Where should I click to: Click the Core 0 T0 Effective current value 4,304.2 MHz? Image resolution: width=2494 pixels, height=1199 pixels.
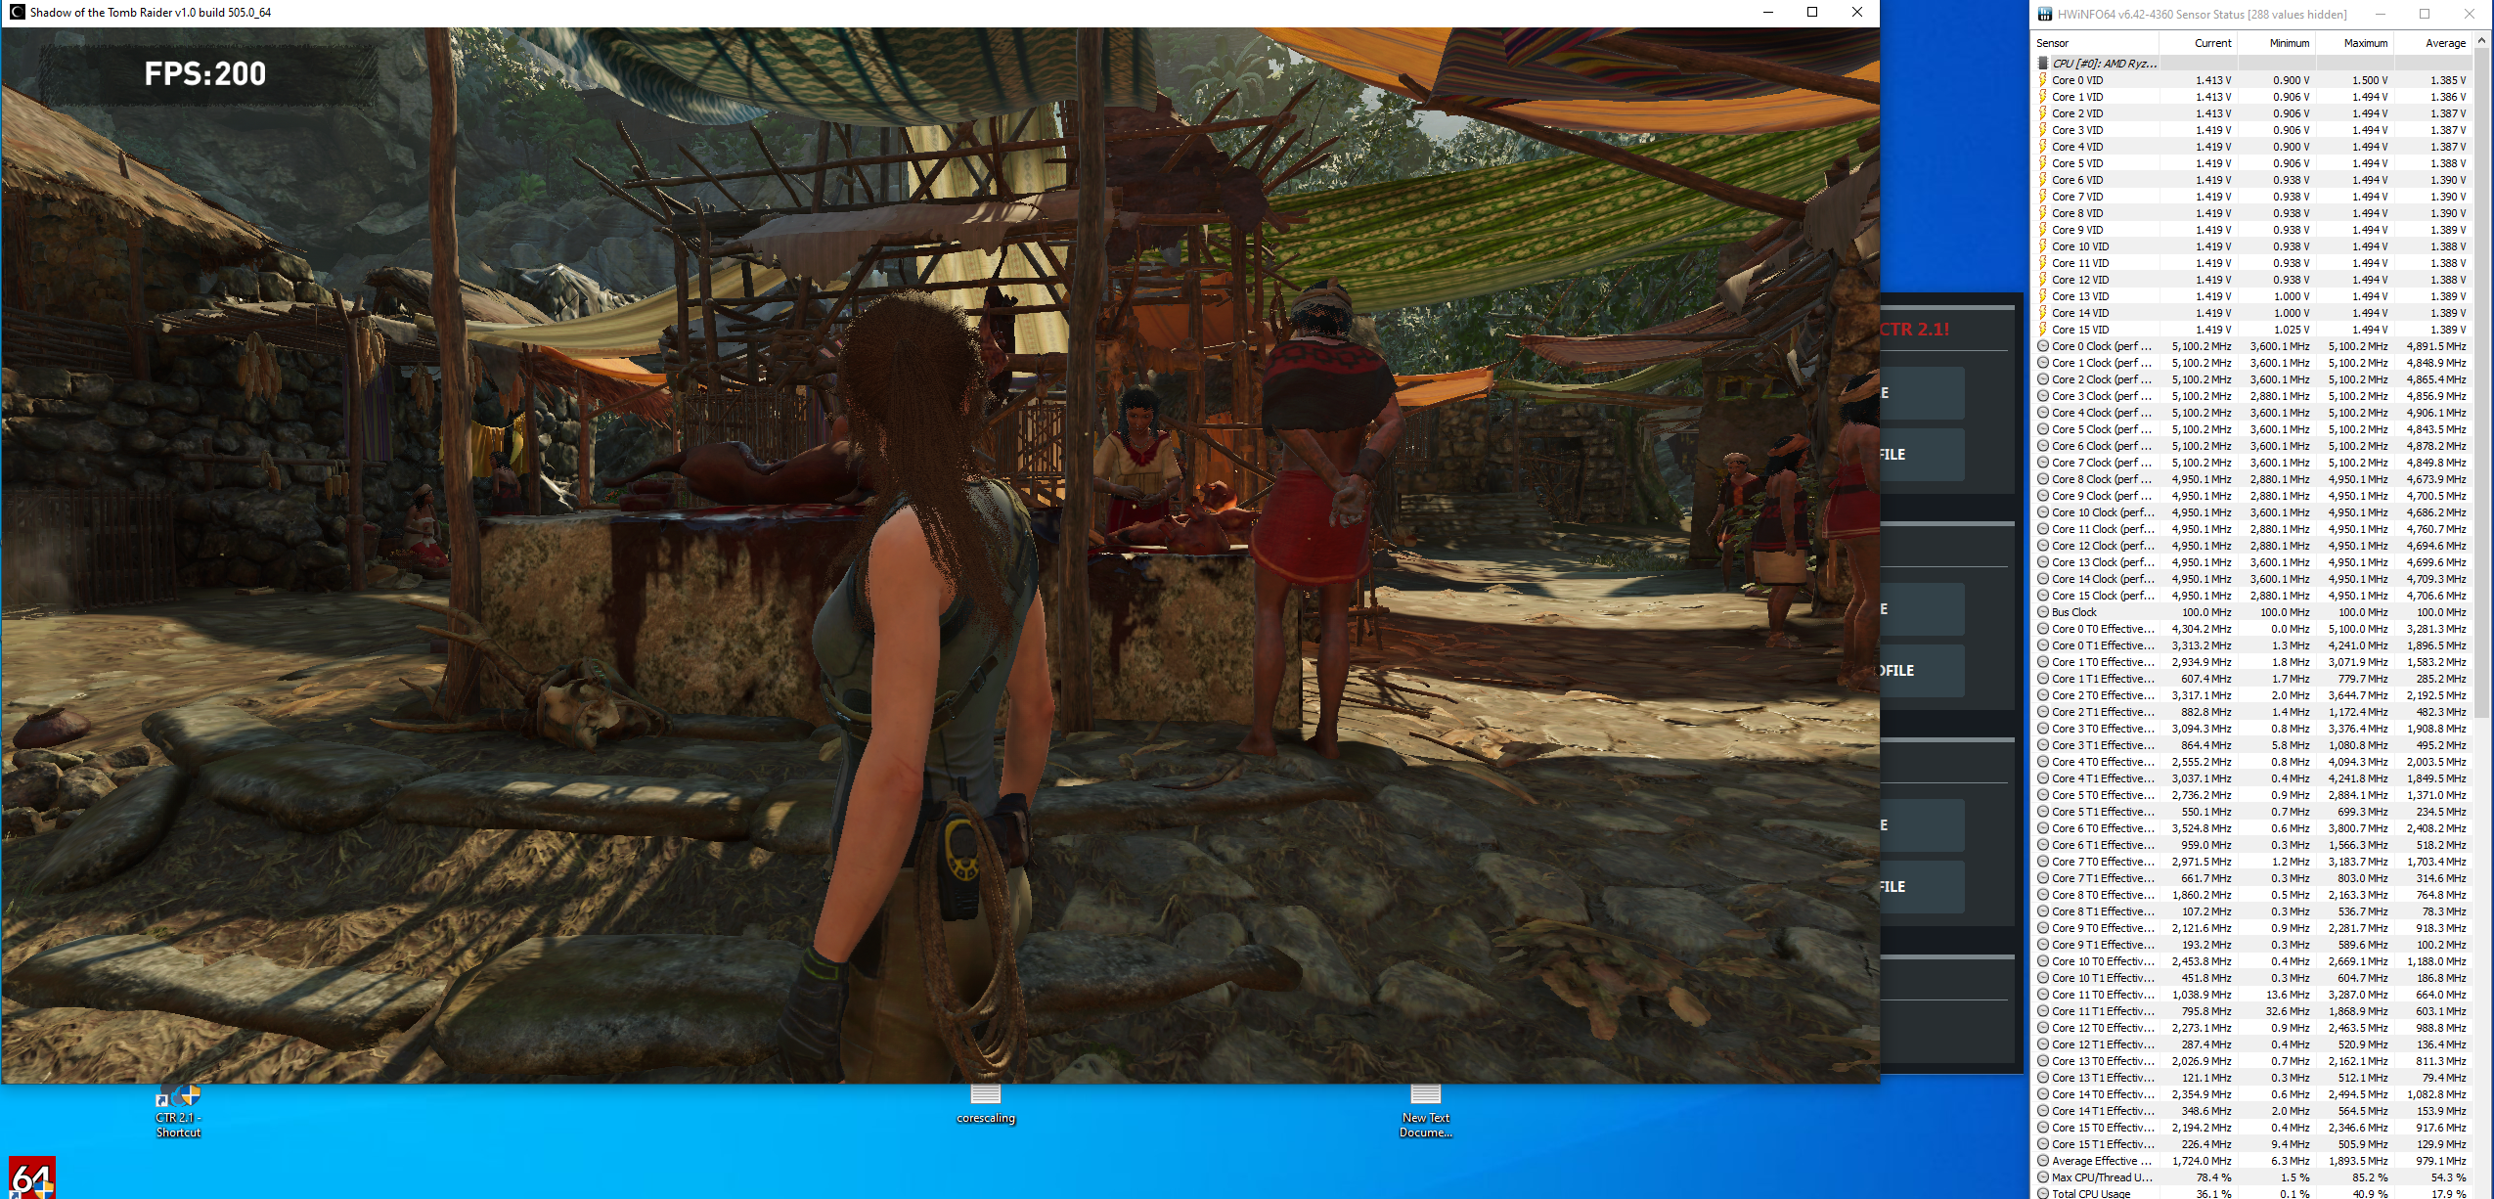click(2202, 629)
